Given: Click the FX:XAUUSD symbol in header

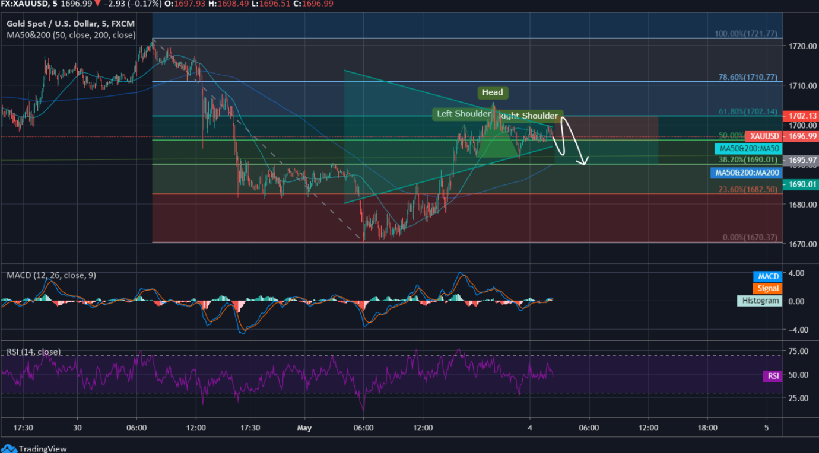Looking at the screenshot, I should click(25, 4).
